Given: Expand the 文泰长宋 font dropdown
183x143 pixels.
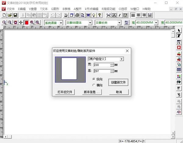Looking at the screenshot, I should tap(119, 23).
